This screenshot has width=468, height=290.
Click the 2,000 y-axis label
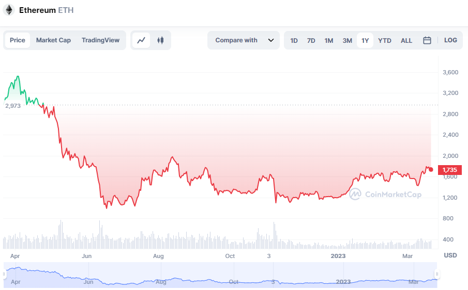pyautogui.click(x=450, y=156)
